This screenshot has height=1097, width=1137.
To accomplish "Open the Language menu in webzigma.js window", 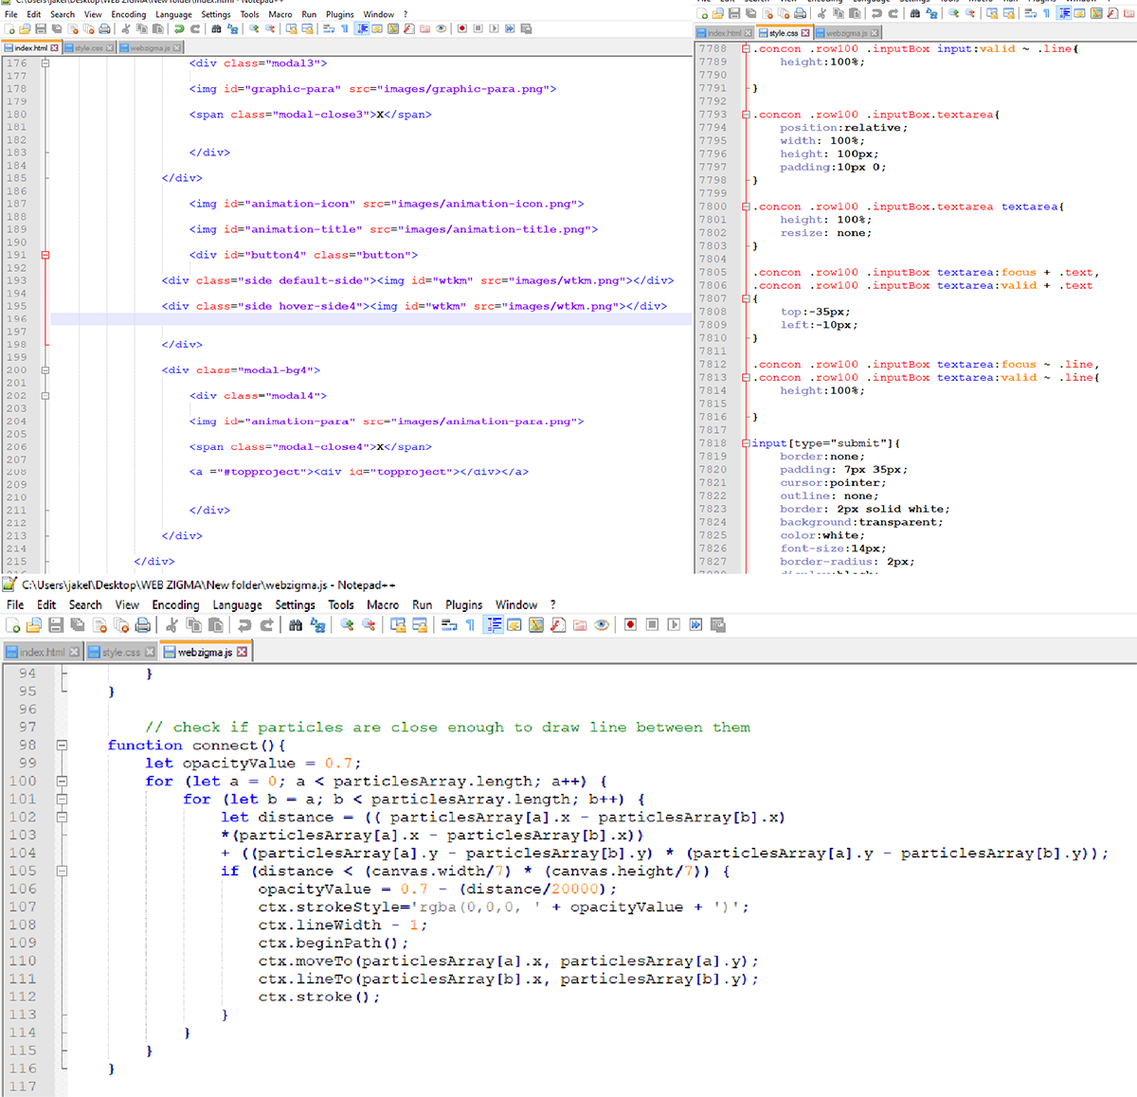I will 237,604.
